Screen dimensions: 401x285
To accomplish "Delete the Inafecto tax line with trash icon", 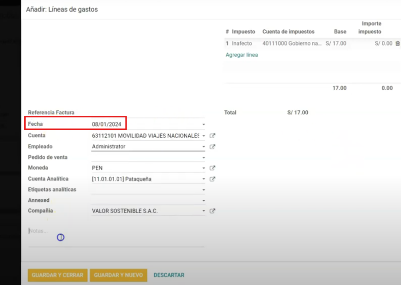I will pos(398,44).
